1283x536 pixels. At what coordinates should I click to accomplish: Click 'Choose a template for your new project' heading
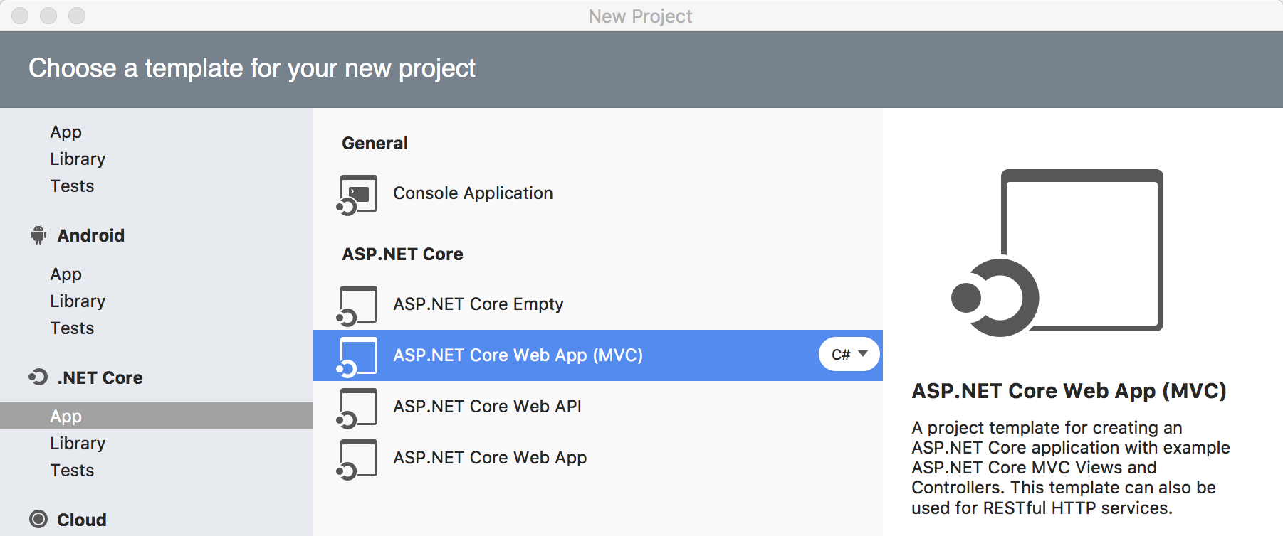pyautogui.click(x=252, y=68)
